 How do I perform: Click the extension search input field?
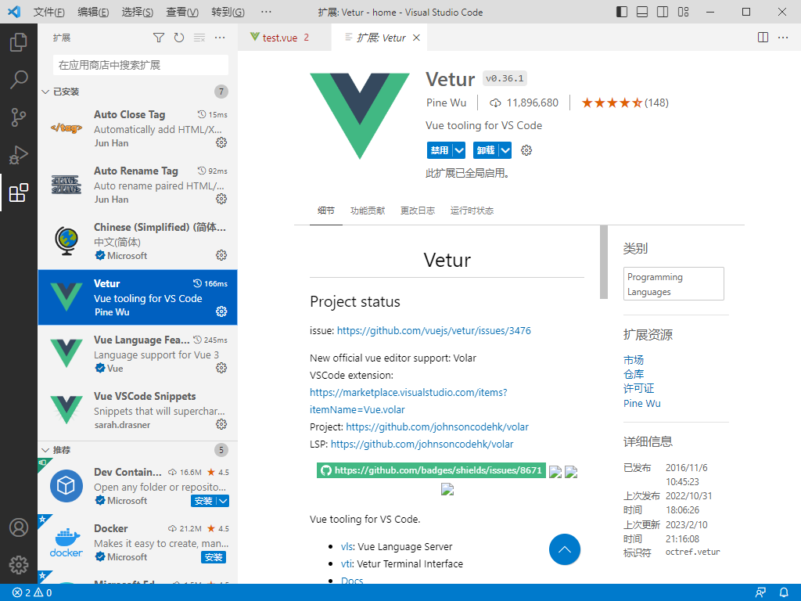[x=141, y=65]
